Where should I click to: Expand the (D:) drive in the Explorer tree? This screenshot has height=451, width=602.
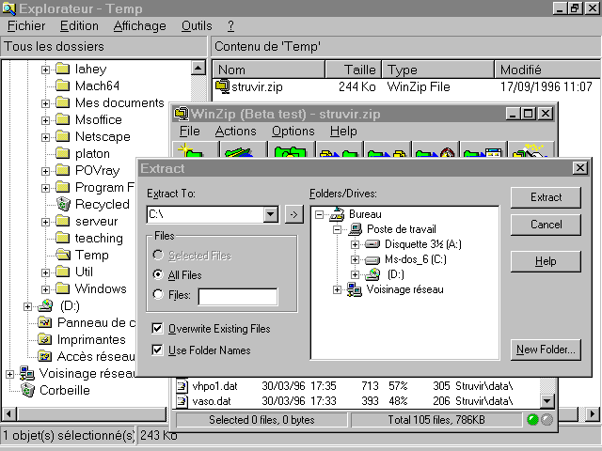click(27, 306)
